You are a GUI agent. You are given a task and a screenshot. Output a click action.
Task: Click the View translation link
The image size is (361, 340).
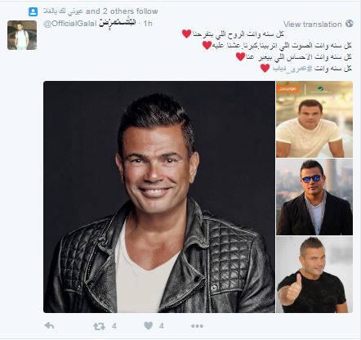point(313,25)
